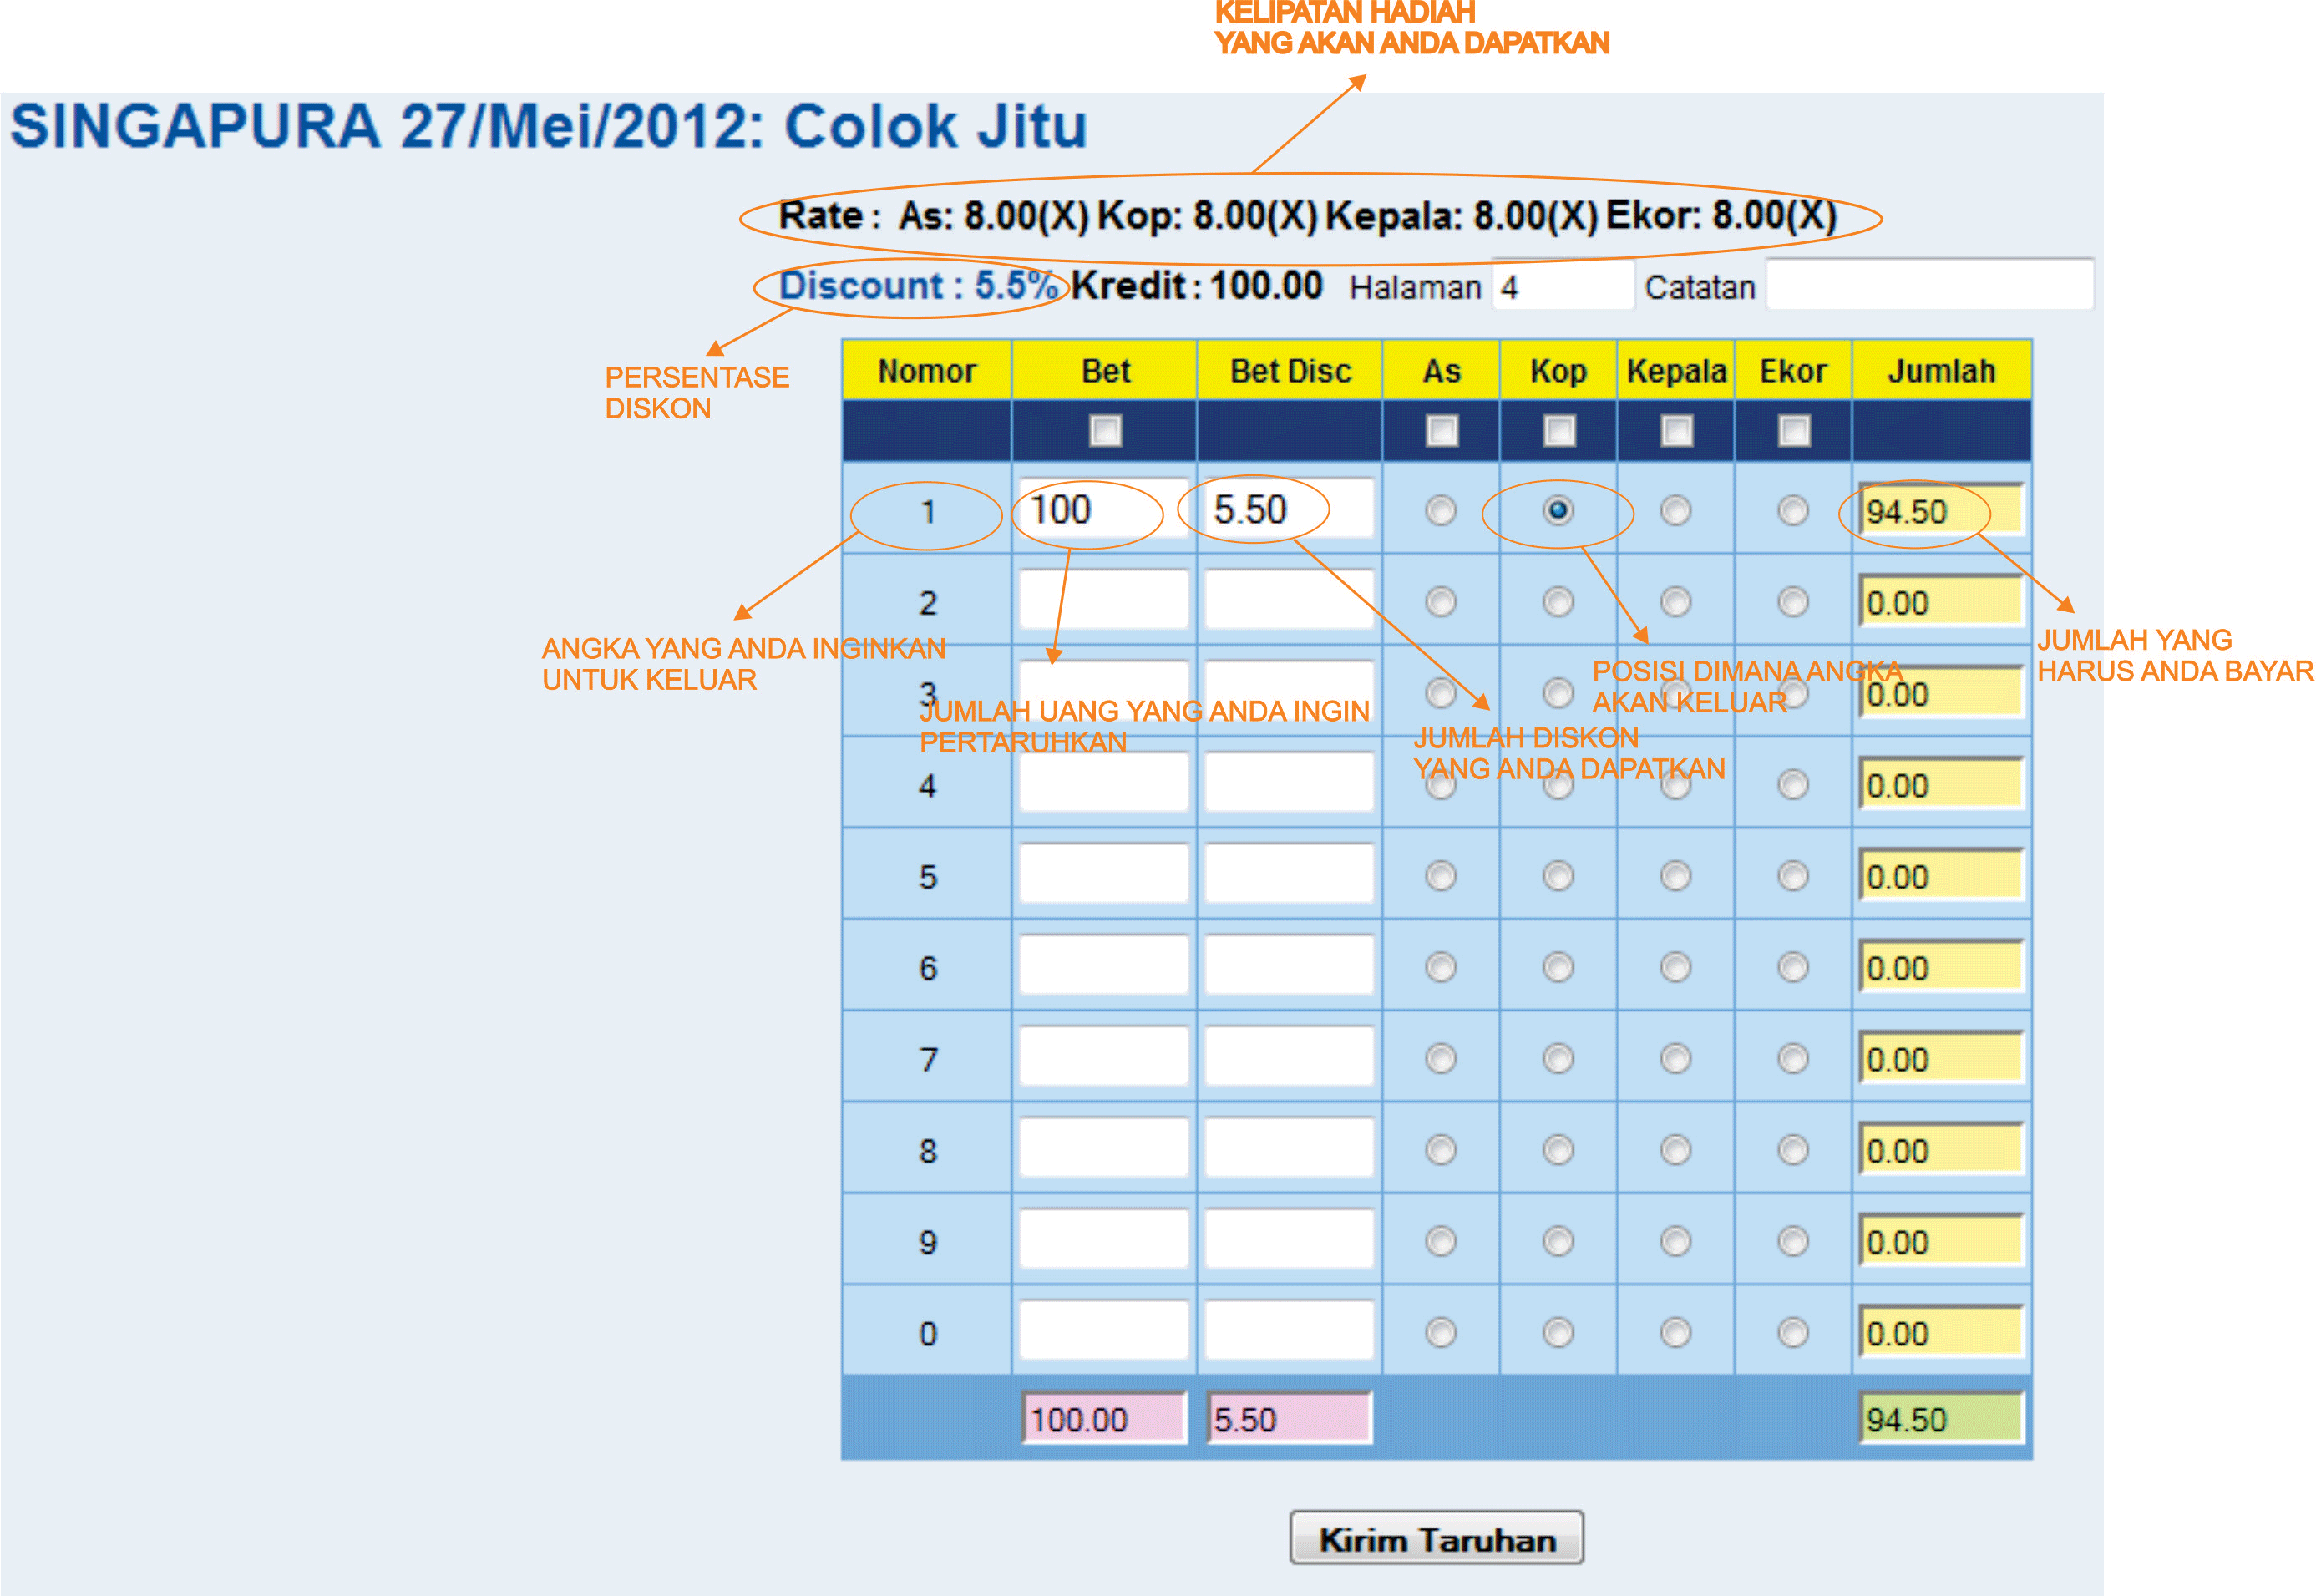2316x1596 pixels.
Task: Select the Ekor radio for number 0
Action: click(1793, 1332)
